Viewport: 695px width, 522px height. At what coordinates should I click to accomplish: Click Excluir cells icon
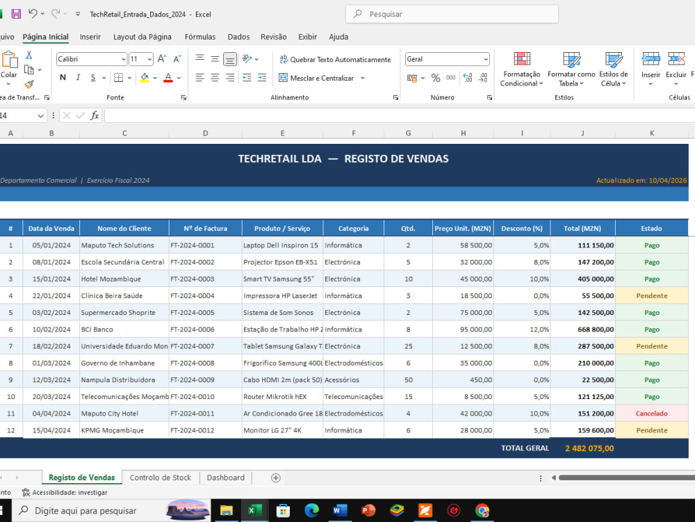tap(676, 59)
